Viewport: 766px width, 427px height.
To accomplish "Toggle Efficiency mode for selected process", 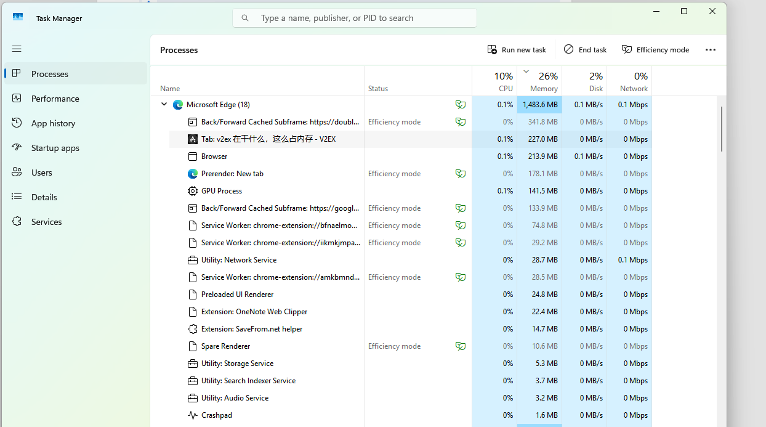I will pyautogui.click(x=655, y=50).
